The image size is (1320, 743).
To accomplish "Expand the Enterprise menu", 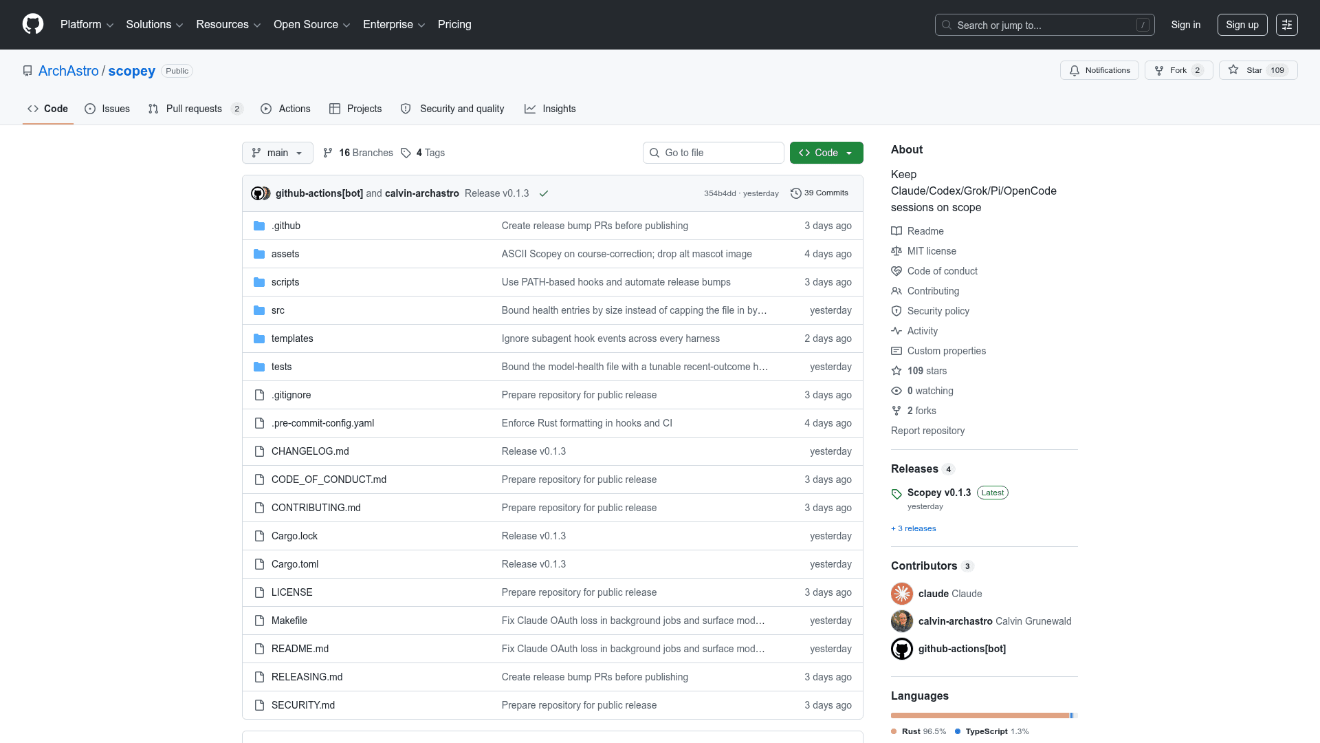I will (394, 25).
